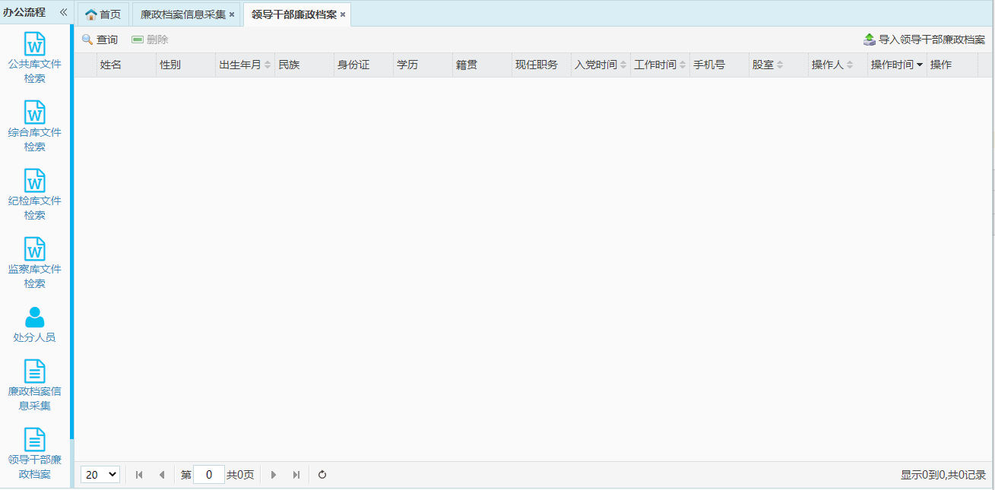995x490 pixels.
Task: Switch to the 廉政档案信息采集 tab
Action: (182, 14)
